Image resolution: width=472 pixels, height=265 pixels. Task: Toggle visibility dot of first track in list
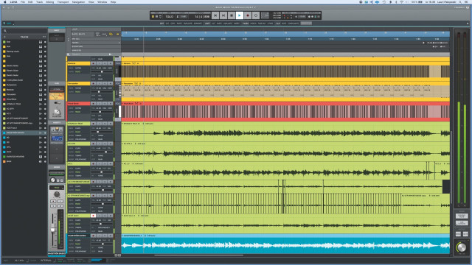pos(45,42)
